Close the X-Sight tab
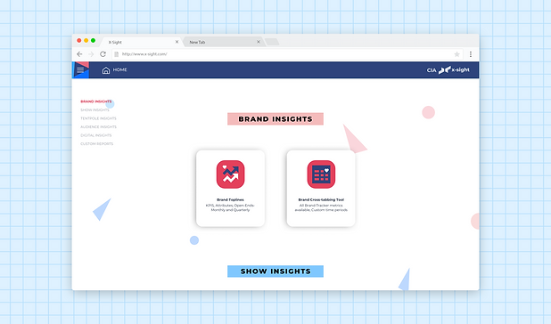This screenshot has height=324, width=551. click(x=177, y=42)
